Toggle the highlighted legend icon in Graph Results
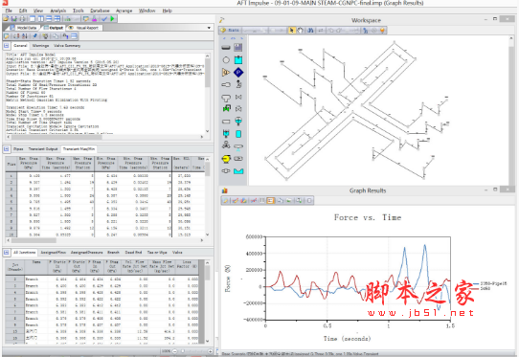519x357 pixels. pos(270,200)
